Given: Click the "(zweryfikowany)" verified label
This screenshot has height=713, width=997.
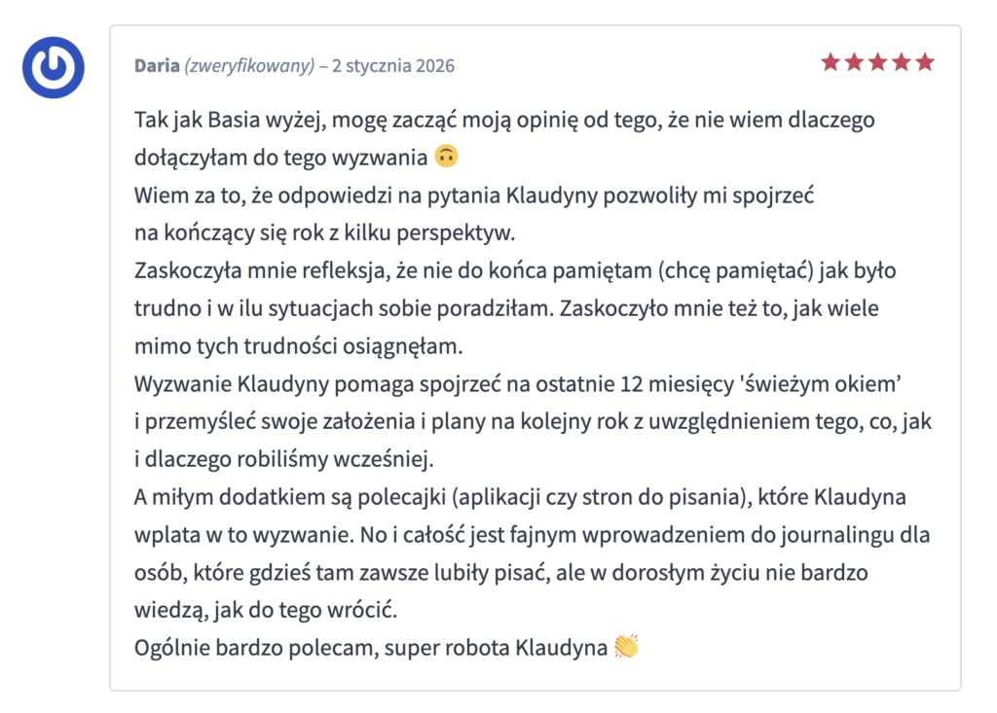Looking at the screenshot, I should 249,66.
